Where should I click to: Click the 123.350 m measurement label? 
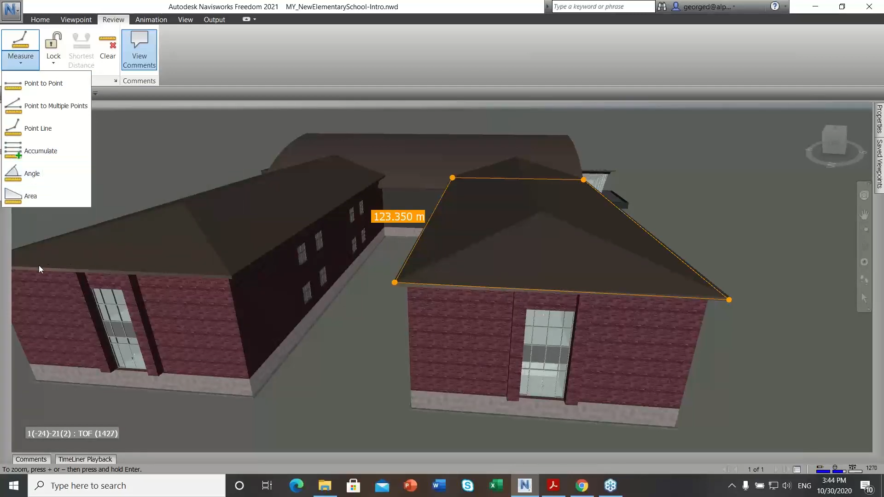[399, 217]
